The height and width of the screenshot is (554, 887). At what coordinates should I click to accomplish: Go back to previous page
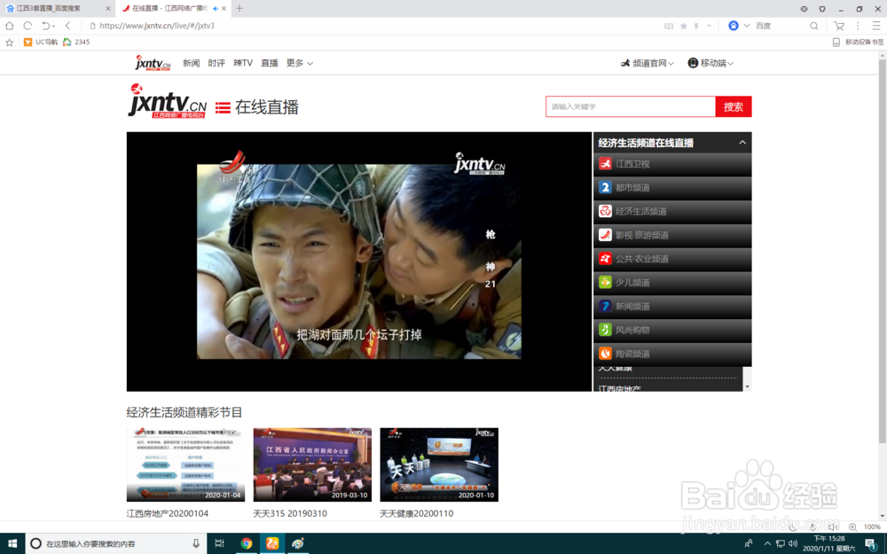coord(68,26)
